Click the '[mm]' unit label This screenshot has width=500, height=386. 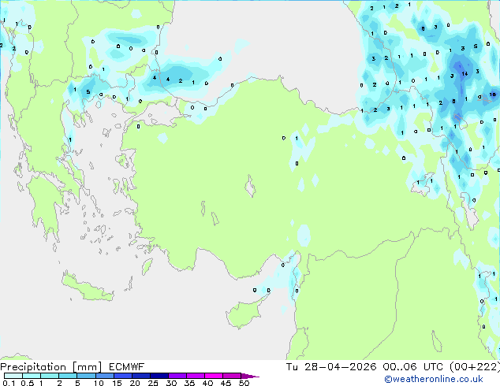(x=87, y=367)
